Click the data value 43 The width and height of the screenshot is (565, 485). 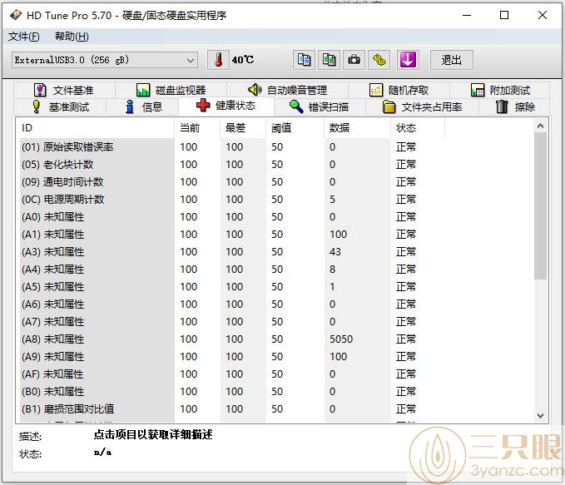click(335, 252)
